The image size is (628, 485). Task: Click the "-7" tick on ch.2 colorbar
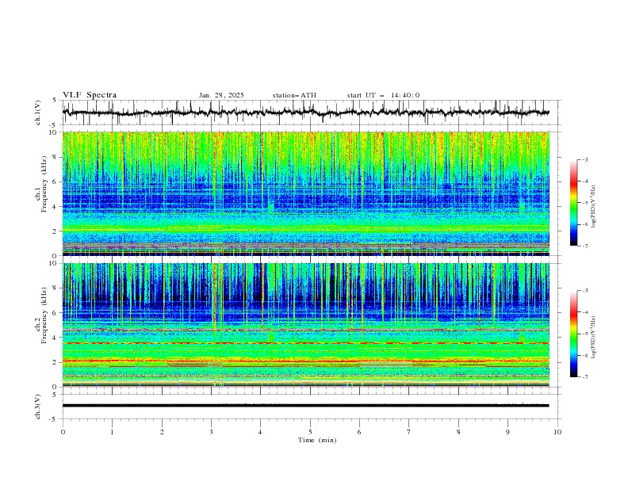pyautogui.click(x=585, y=377)
